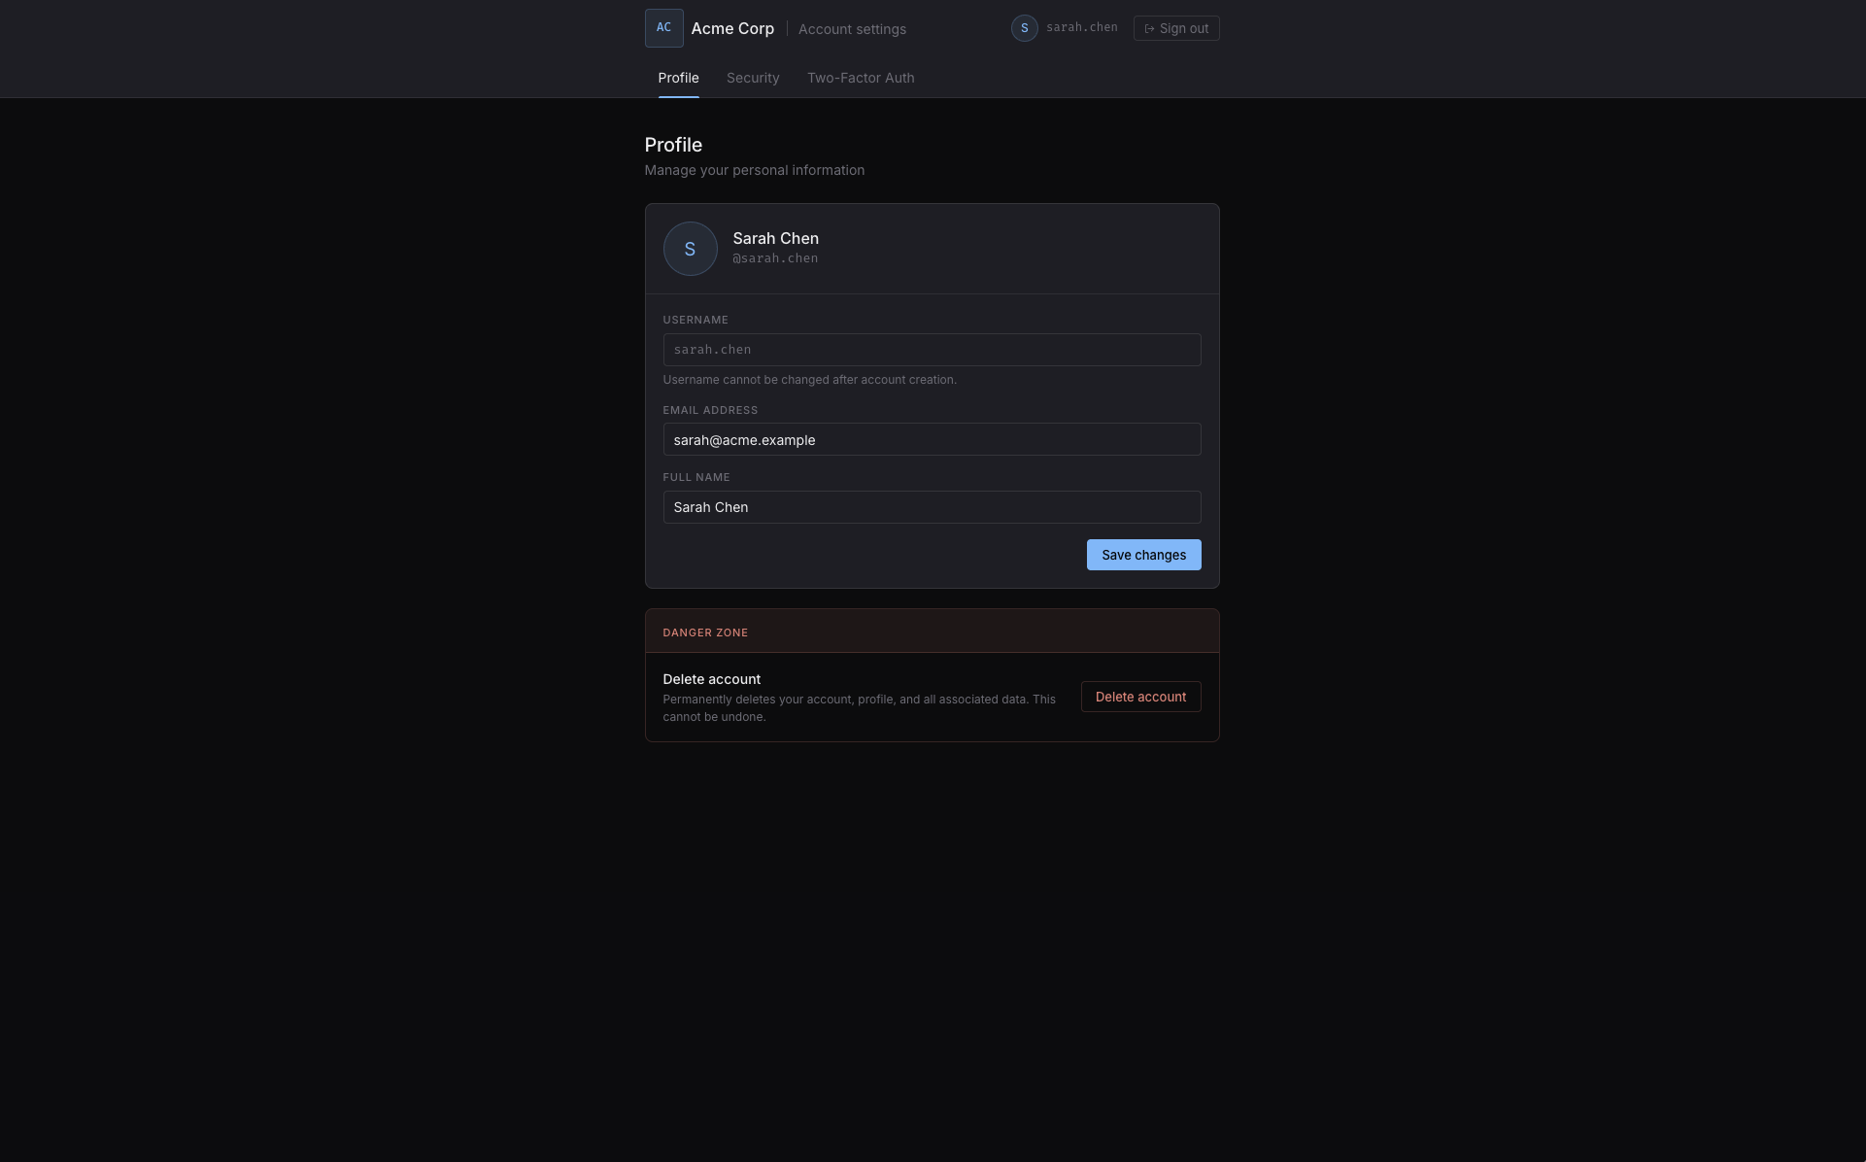Click the sign out arrow icon
Viewport: 1866px width, 1162px height.
coord(1149,29)
